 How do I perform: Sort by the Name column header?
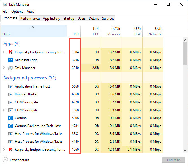pyautogui.click(x=34, y=31)
